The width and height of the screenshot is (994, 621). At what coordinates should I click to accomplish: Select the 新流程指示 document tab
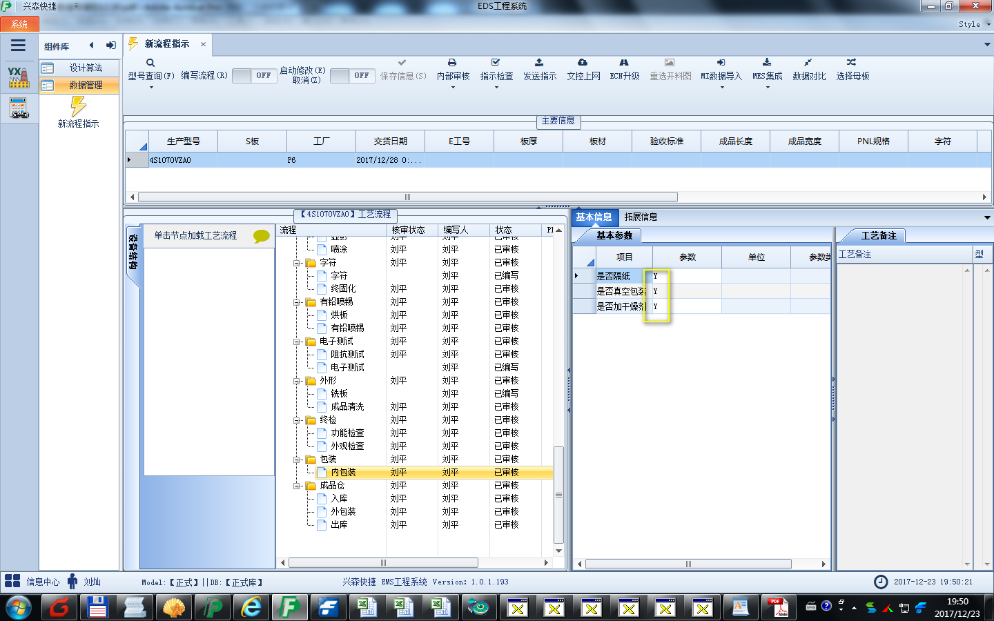(x=167, y=43)
